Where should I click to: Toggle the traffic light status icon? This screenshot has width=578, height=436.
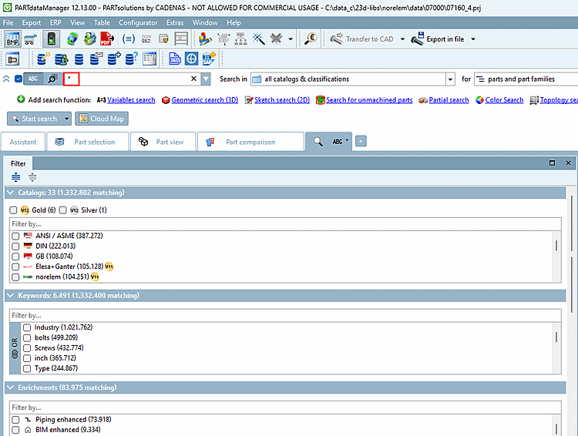(51, 39)
